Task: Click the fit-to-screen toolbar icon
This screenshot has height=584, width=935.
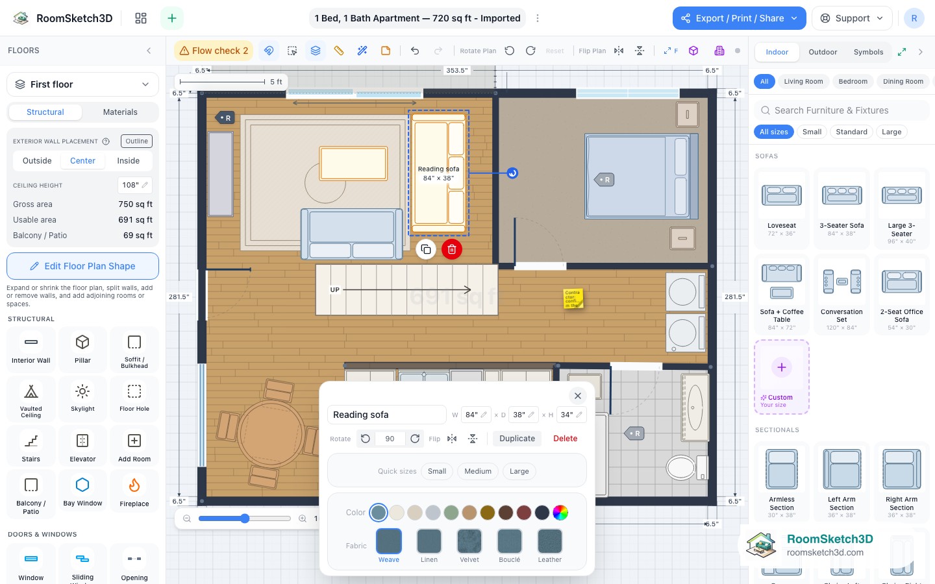Action: coord(670,51)
